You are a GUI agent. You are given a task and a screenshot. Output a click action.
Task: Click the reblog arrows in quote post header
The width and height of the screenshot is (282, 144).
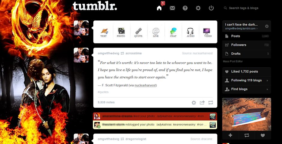[x=122, y=53]
